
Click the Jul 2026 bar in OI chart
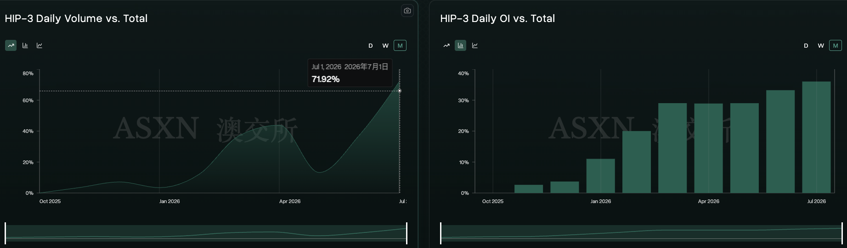(x=816, y=137)
